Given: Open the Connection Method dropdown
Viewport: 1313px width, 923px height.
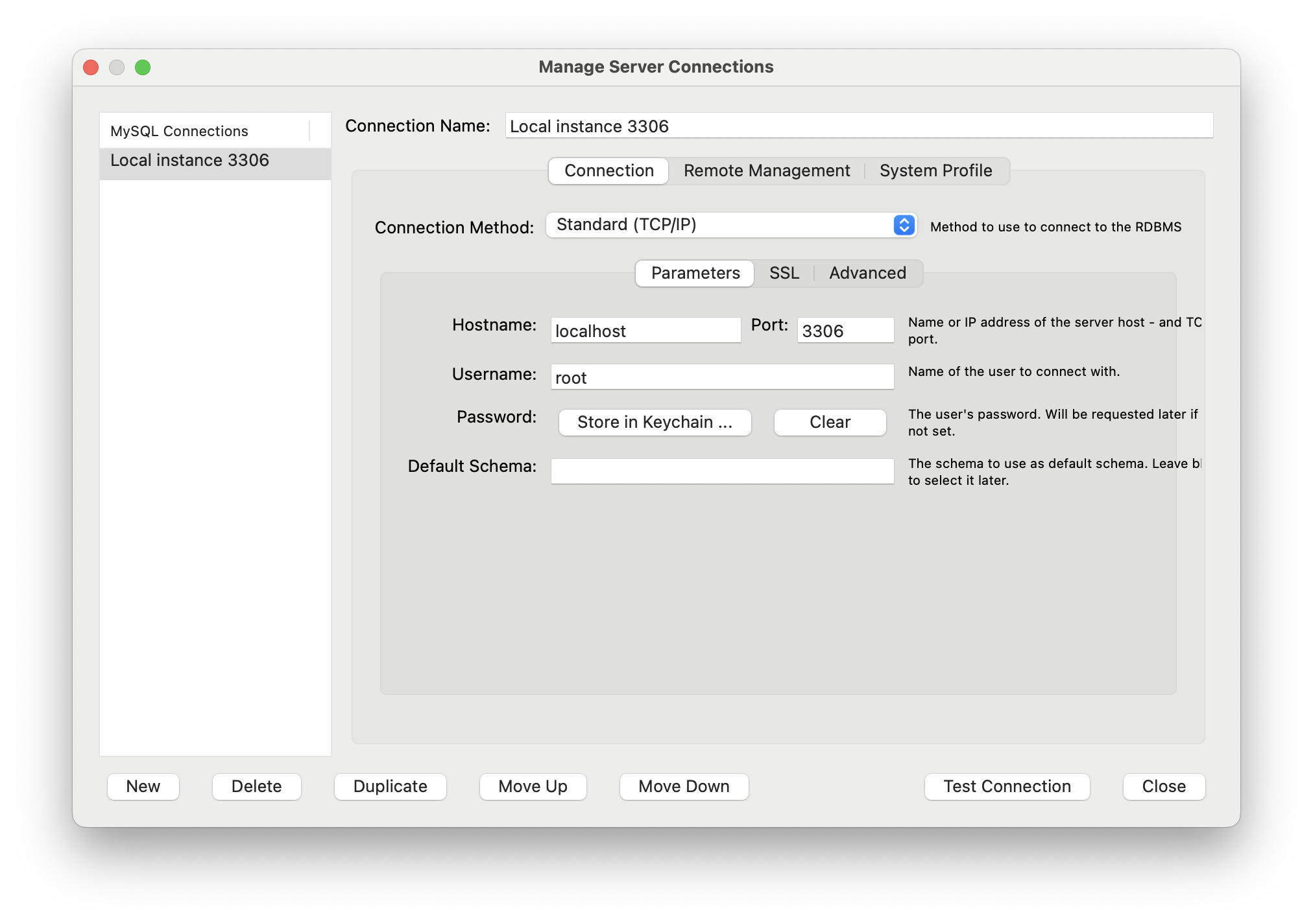Looking at the screenshot, I should point(730,225).
